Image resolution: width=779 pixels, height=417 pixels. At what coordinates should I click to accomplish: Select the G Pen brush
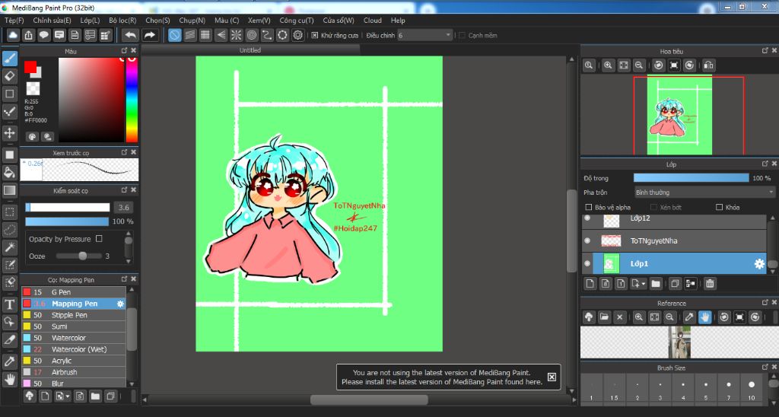[74, 291]
